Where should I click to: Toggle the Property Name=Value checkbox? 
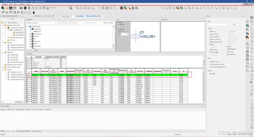(x=210, y=67)
